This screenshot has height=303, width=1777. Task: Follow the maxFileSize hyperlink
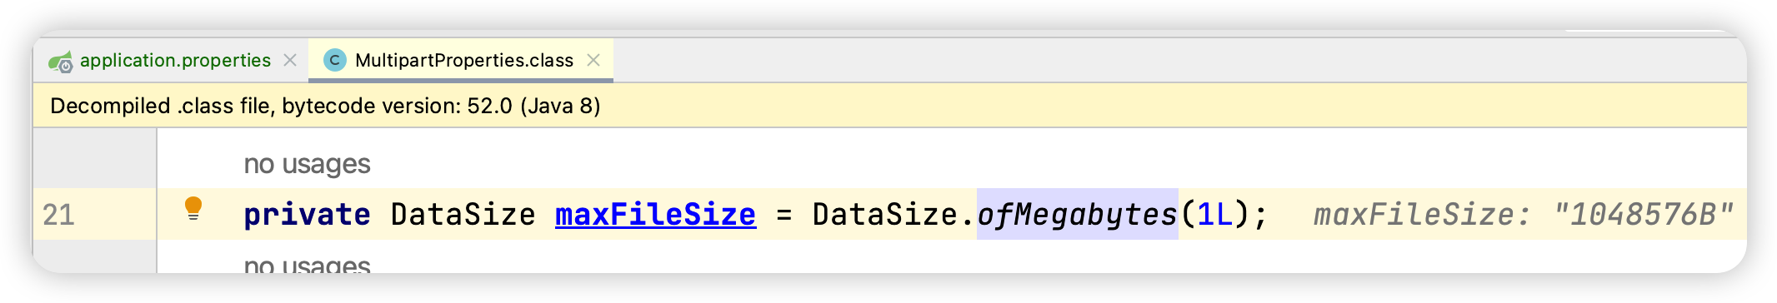click(655, 215)
